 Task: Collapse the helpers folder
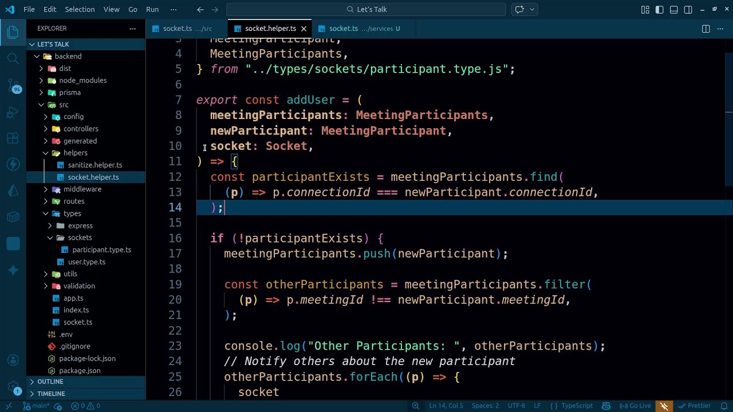(x=86, y=153)
